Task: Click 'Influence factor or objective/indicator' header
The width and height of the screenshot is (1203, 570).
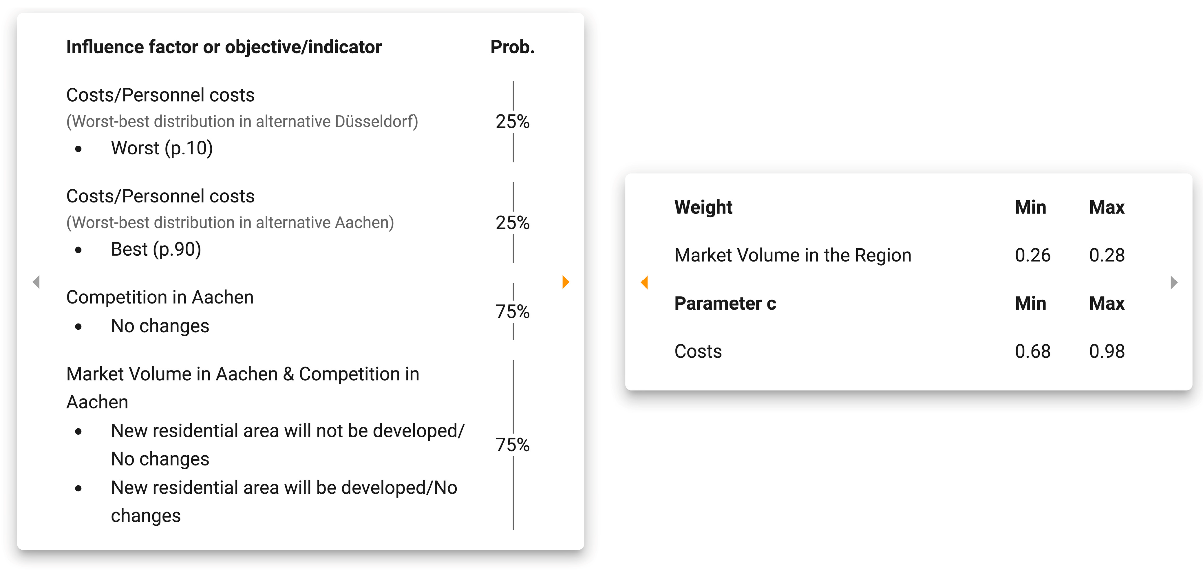Action: click(224, 47)
